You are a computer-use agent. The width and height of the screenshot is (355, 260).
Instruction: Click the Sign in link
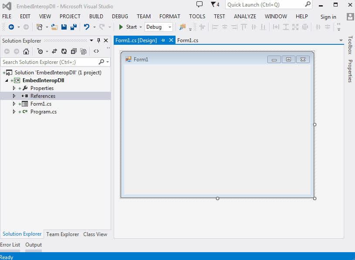click(328, 17)
